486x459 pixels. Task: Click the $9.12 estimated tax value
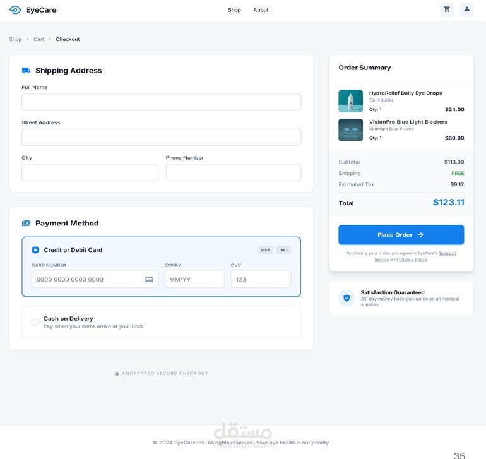click(457, 184)
